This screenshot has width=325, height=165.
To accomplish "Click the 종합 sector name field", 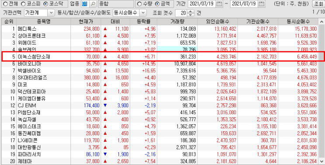I will [x=116, y=4].
